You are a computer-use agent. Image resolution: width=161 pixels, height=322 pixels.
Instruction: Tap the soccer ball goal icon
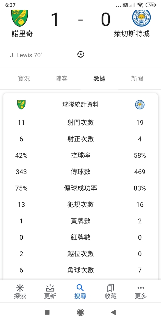pos(81,54)
